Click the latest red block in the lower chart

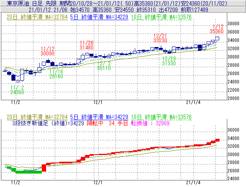tap(217, 140)
